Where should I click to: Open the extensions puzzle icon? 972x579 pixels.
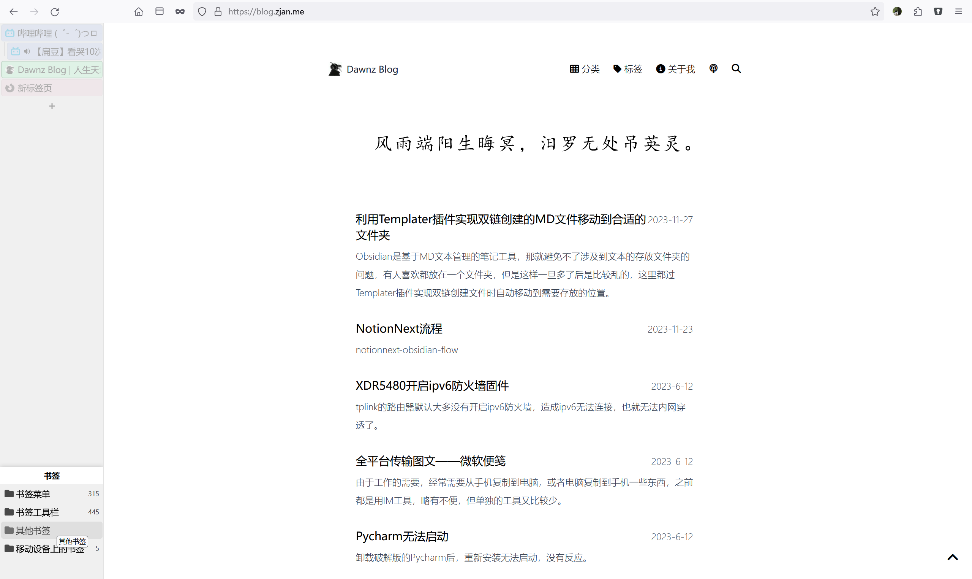918,12
